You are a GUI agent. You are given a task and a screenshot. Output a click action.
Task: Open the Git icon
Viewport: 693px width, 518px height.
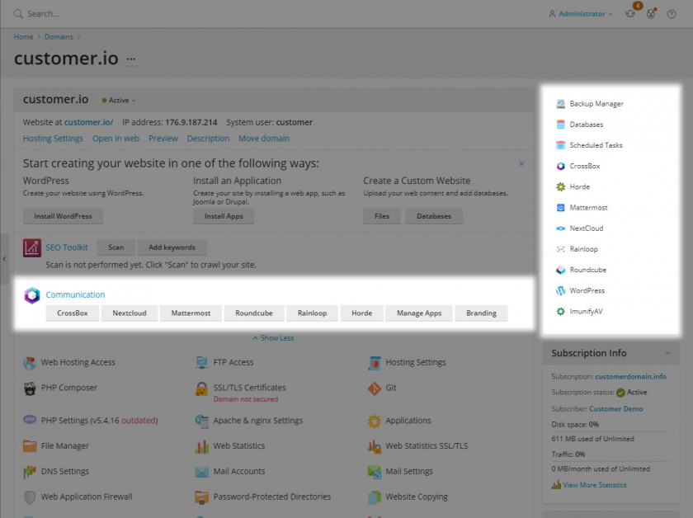point(375,388)
